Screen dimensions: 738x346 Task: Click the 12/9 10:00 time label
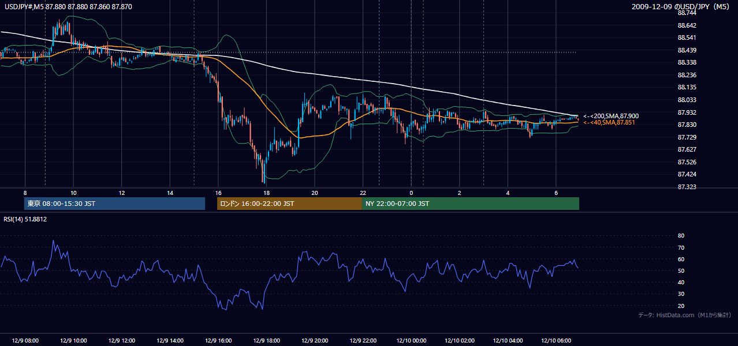[73, 340]
